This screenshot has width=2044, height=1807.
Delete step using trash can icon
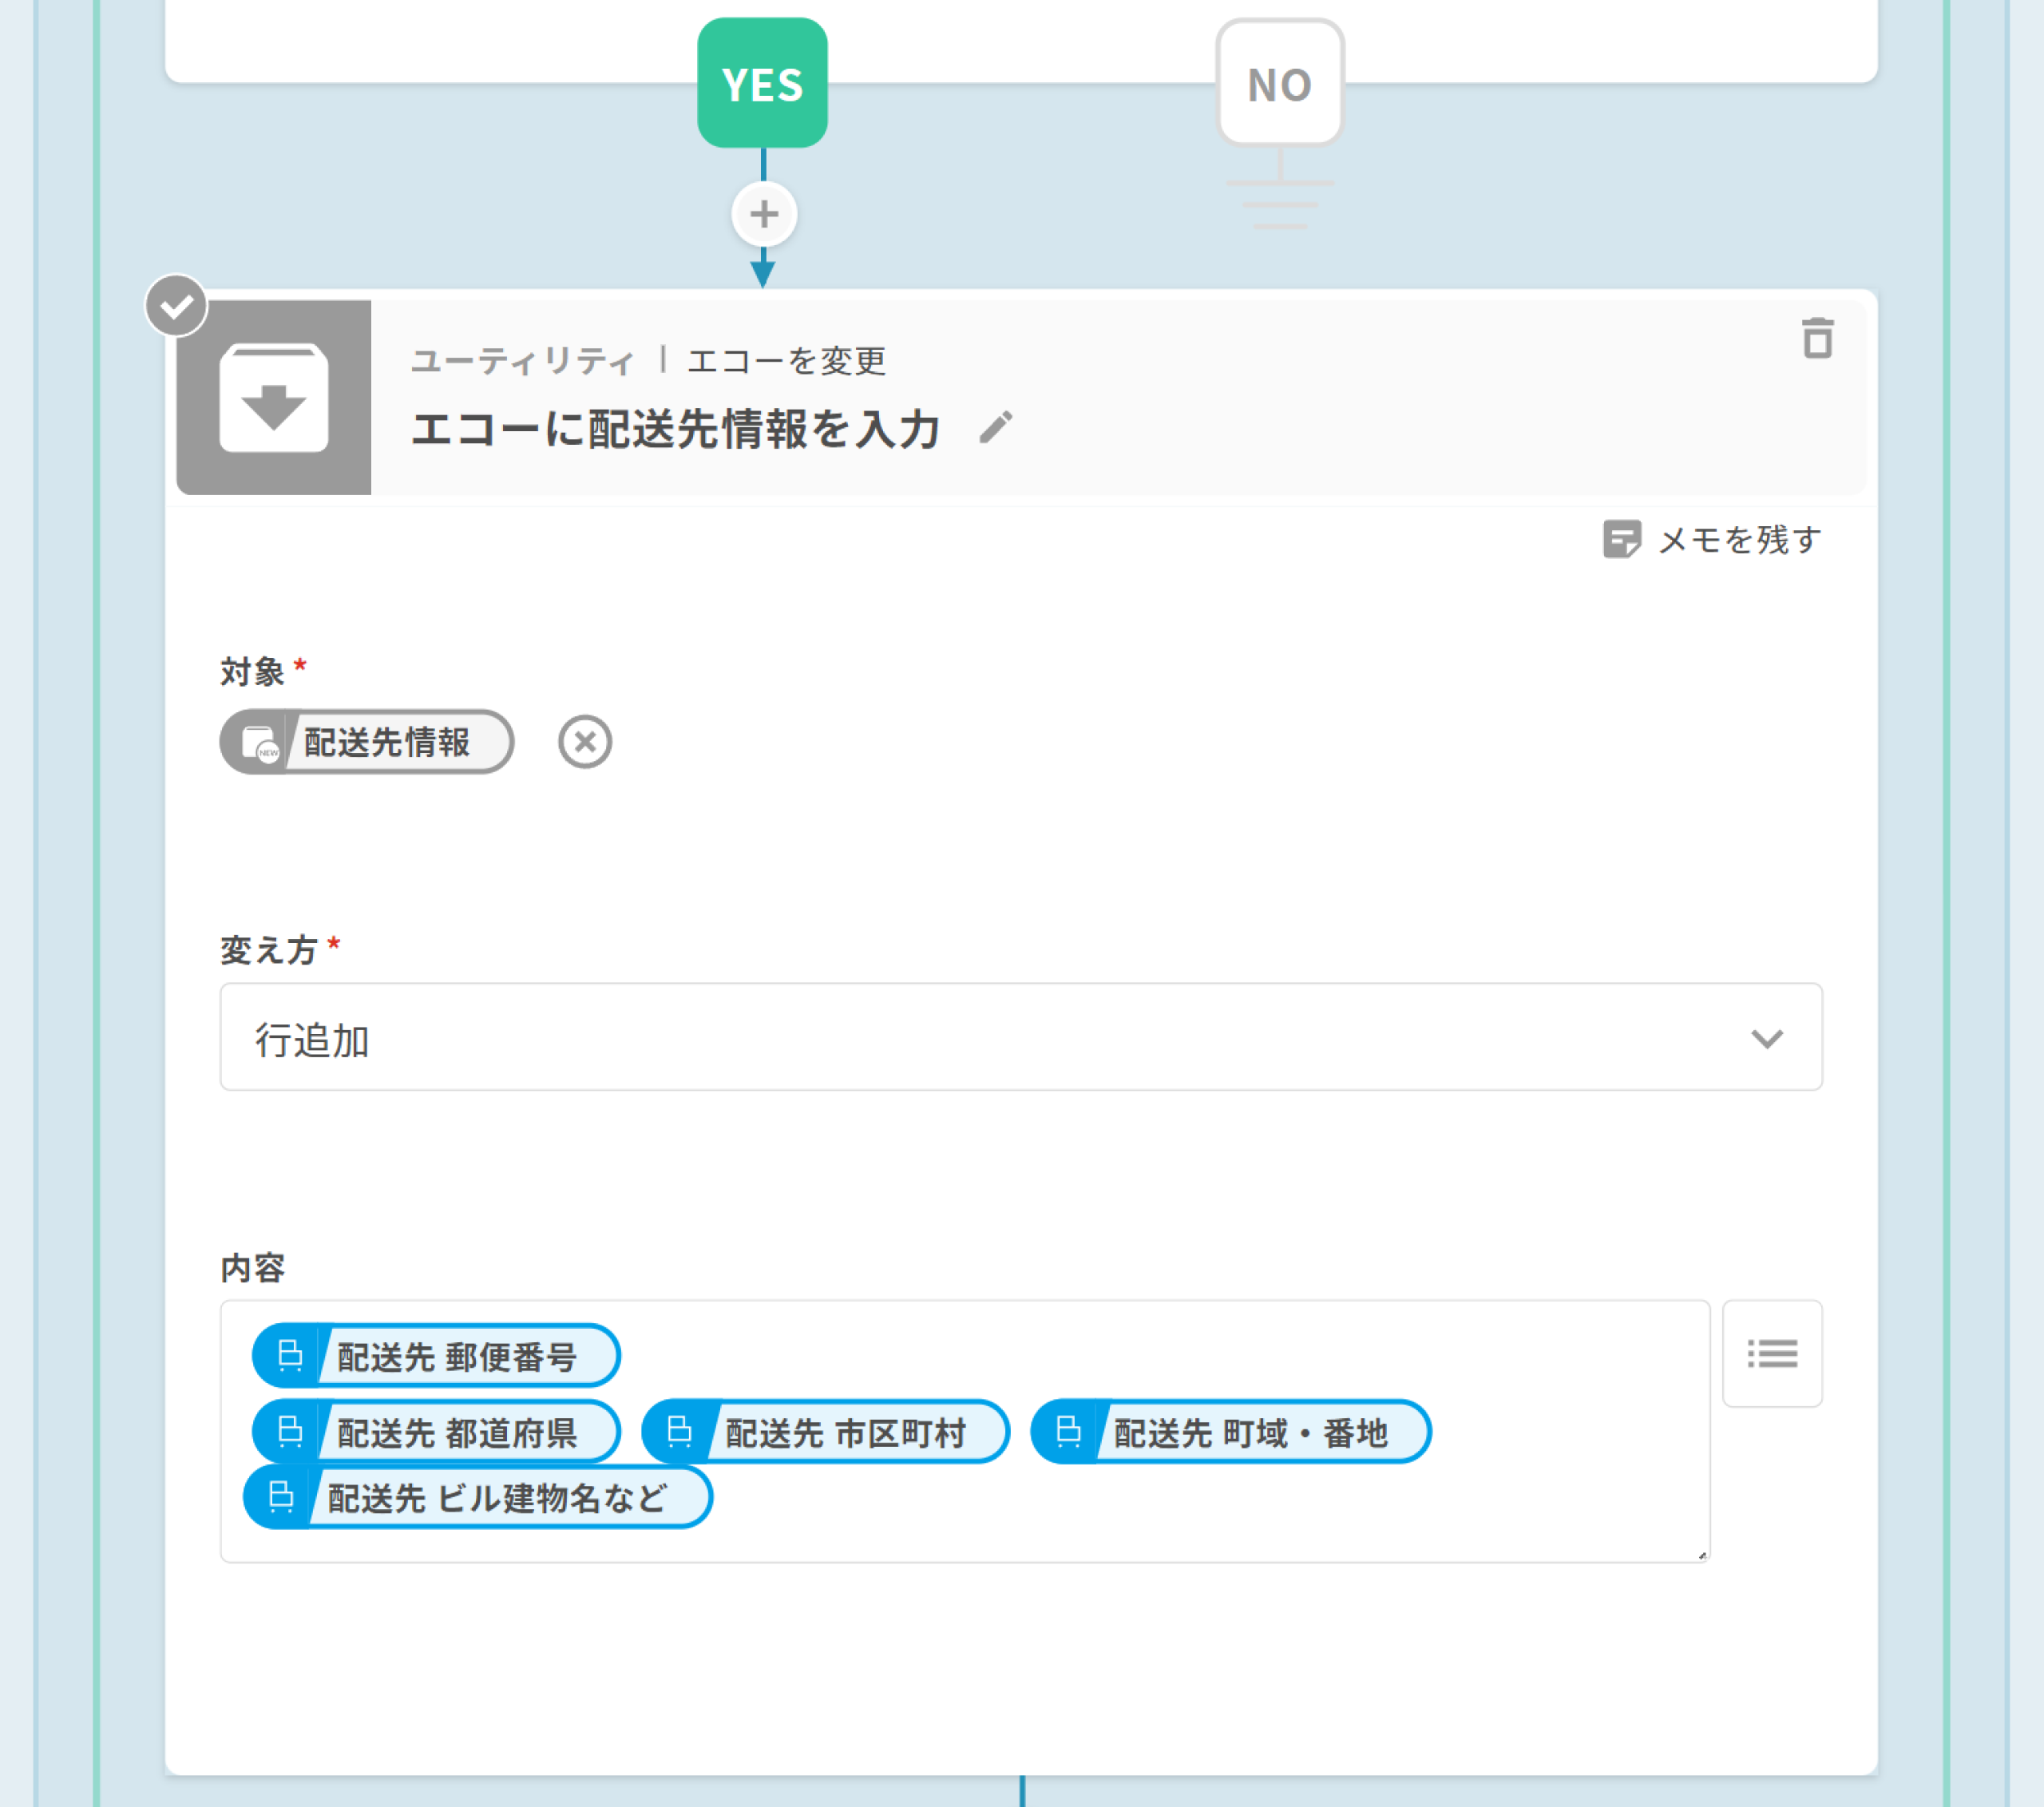pyautogui.click(x=1817, y=339)
